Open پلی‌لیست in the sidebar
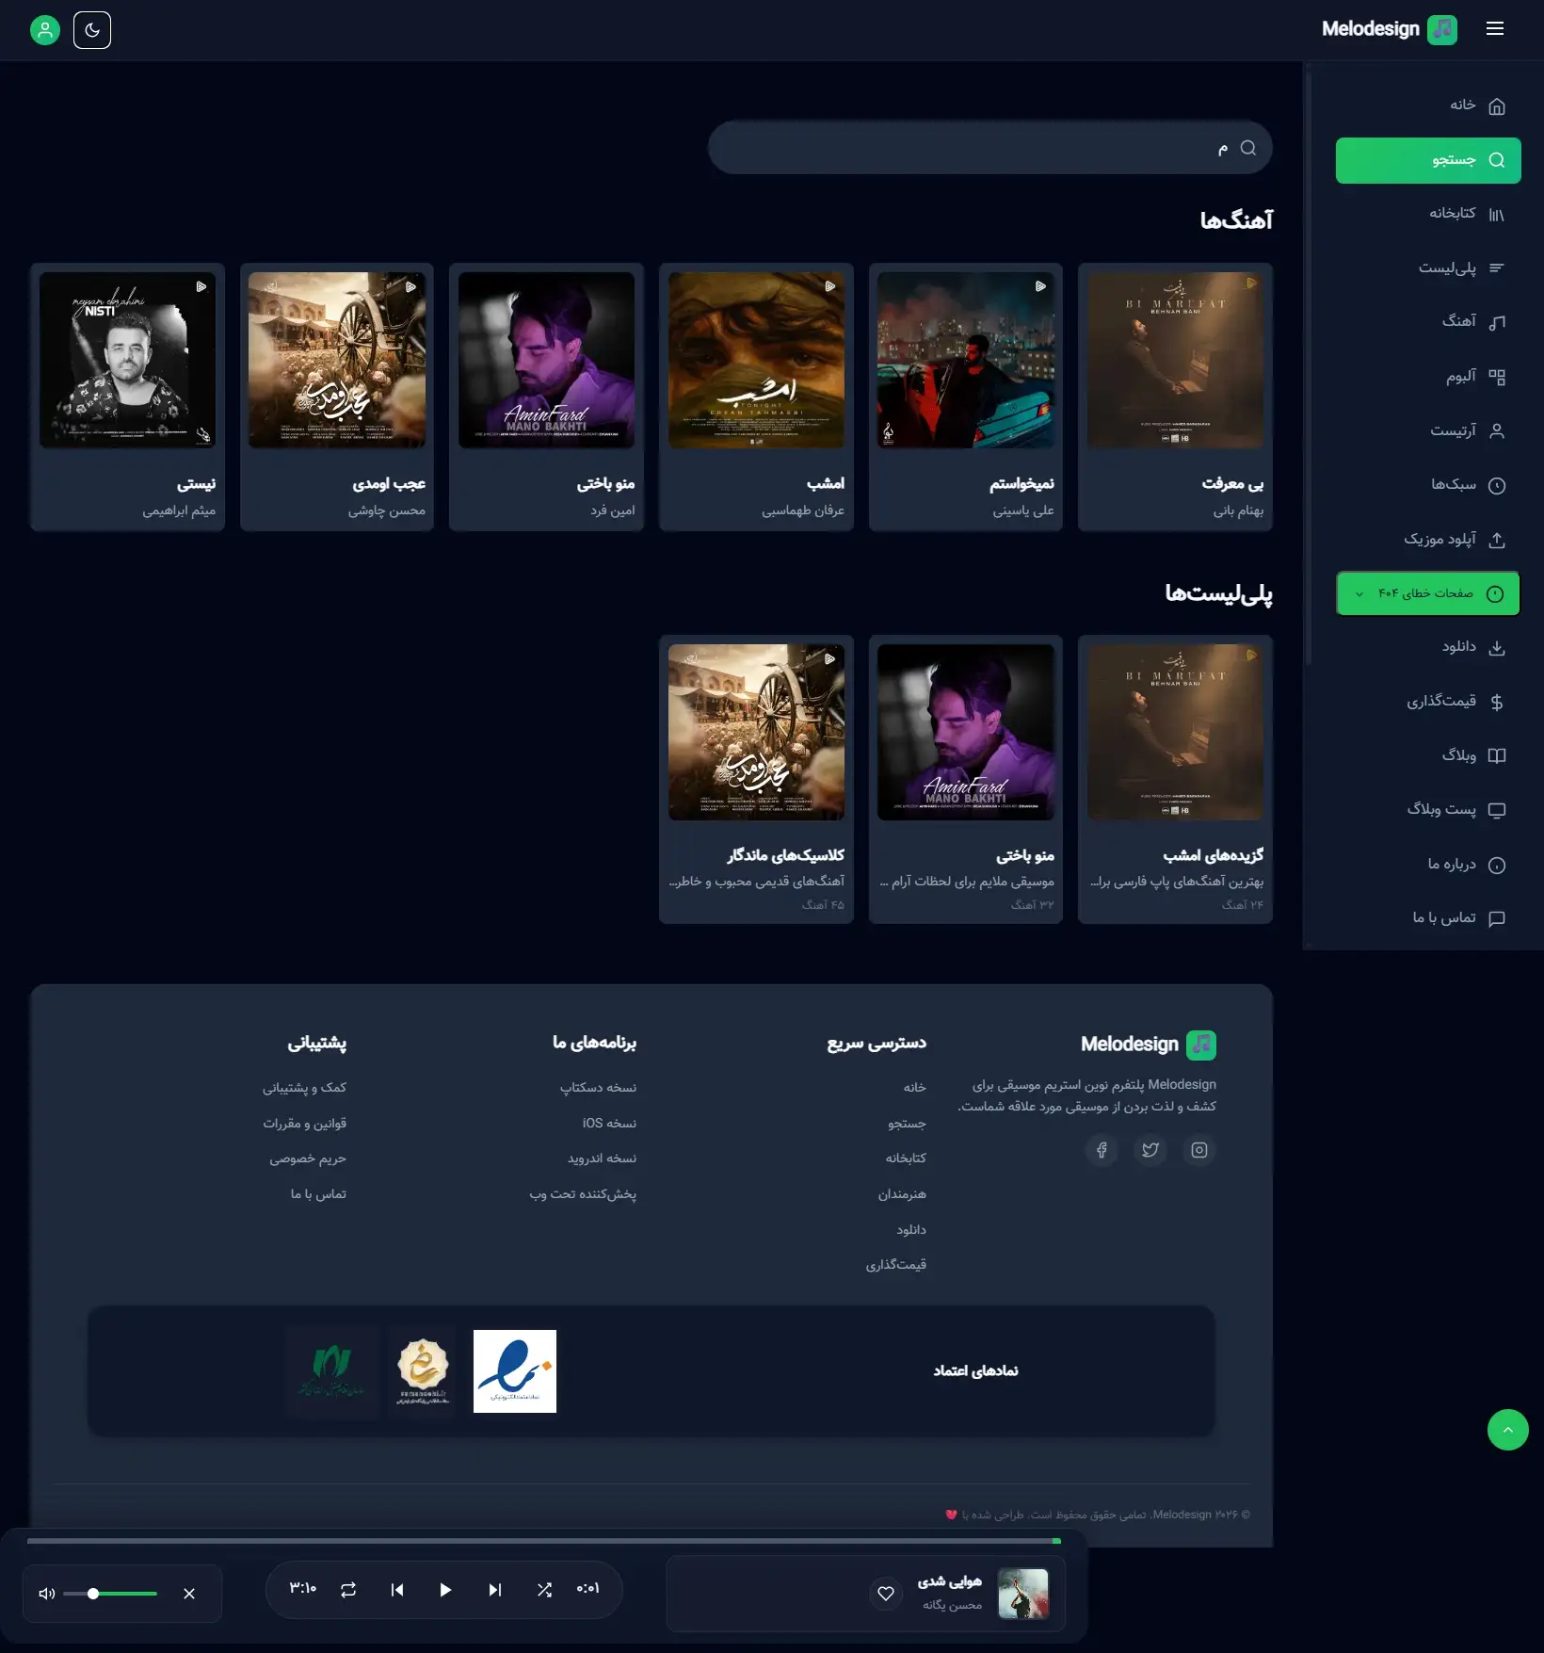The width and height of the screenshot is (1544, 1653). (1428, 268)
